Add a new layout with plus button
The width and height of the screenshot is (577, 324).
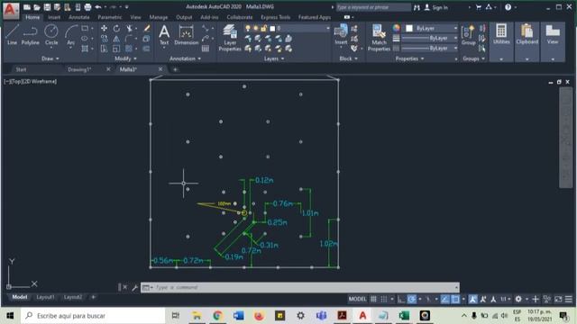pos(93,297)
